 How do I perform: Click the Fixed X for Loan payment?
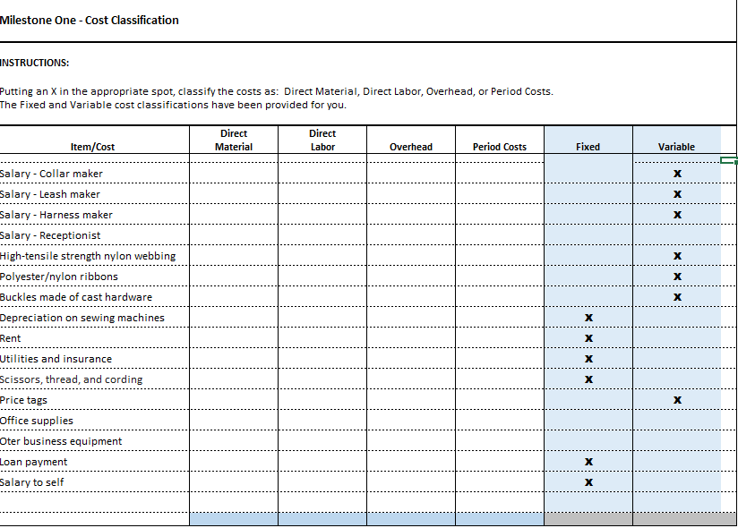coord(588,462)
